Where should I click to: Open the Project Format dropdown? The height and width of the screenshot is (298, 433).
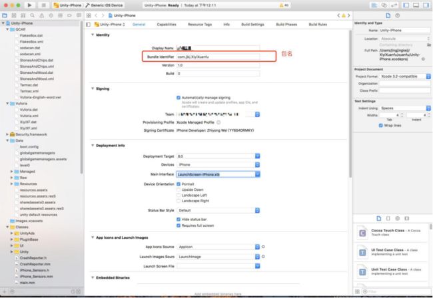[x=428, y=76]
